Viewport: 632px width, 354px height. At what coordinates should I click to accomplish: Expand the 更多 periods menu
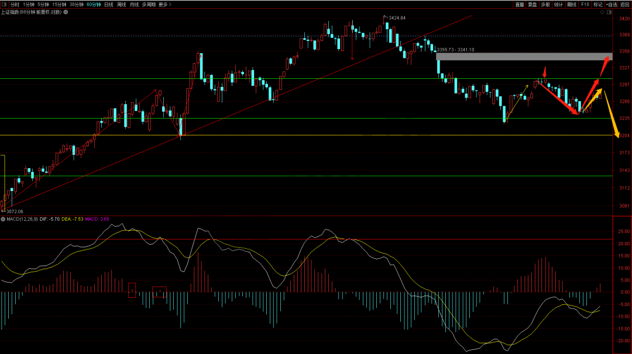tap(164, 4)
